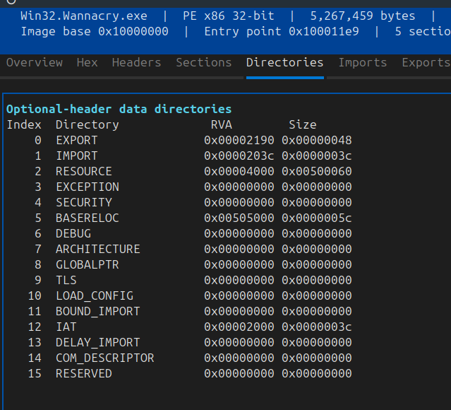Select the TLS directory row
The width and height of the screenshot is (451, 410).
[x=179, y=281]
